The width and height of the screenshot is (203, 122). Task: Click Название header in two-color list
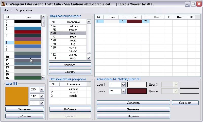coord(73,22)
